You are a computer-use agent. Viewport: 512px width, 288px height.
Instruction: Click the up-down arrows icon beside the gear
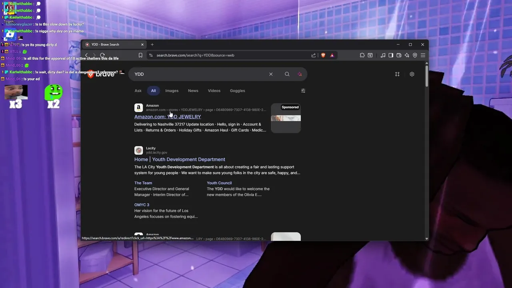(397, 74)
